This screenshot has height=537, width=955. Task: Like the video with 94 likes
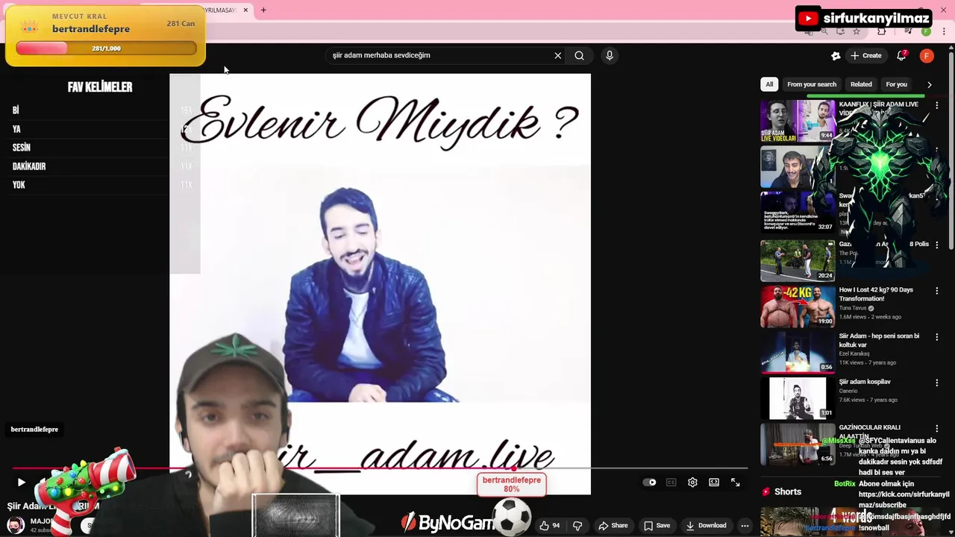[x=550, y=526]
